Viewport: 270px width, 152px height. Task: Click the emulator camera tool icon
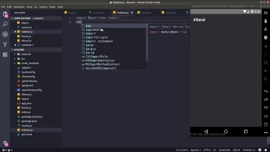pos(266,38)
